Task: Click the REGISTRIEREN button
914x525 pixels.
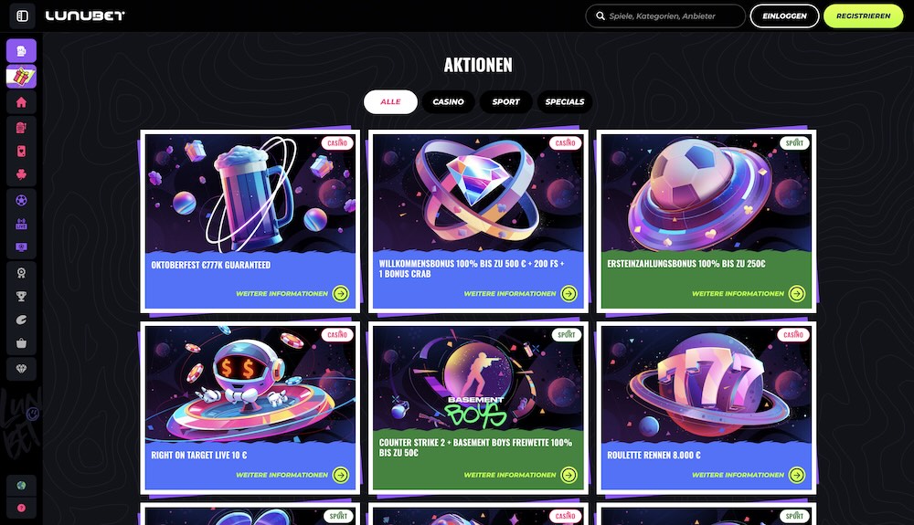Action: click(864, 16)
